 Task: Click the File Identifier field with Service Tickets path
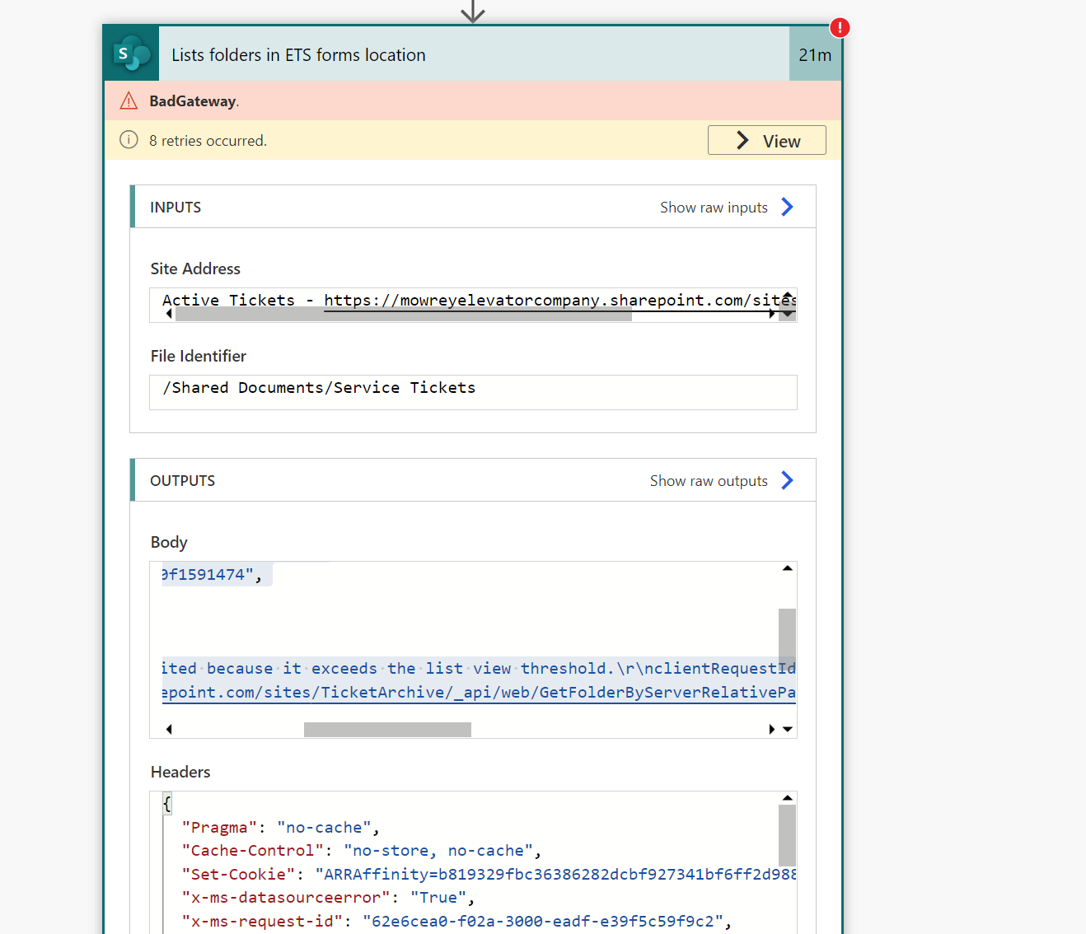coord(473,392)
